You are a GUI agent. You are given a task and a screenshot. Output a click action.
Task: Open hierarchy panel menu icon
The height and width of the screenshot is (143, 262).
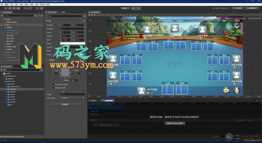click(x=42, y=12)
